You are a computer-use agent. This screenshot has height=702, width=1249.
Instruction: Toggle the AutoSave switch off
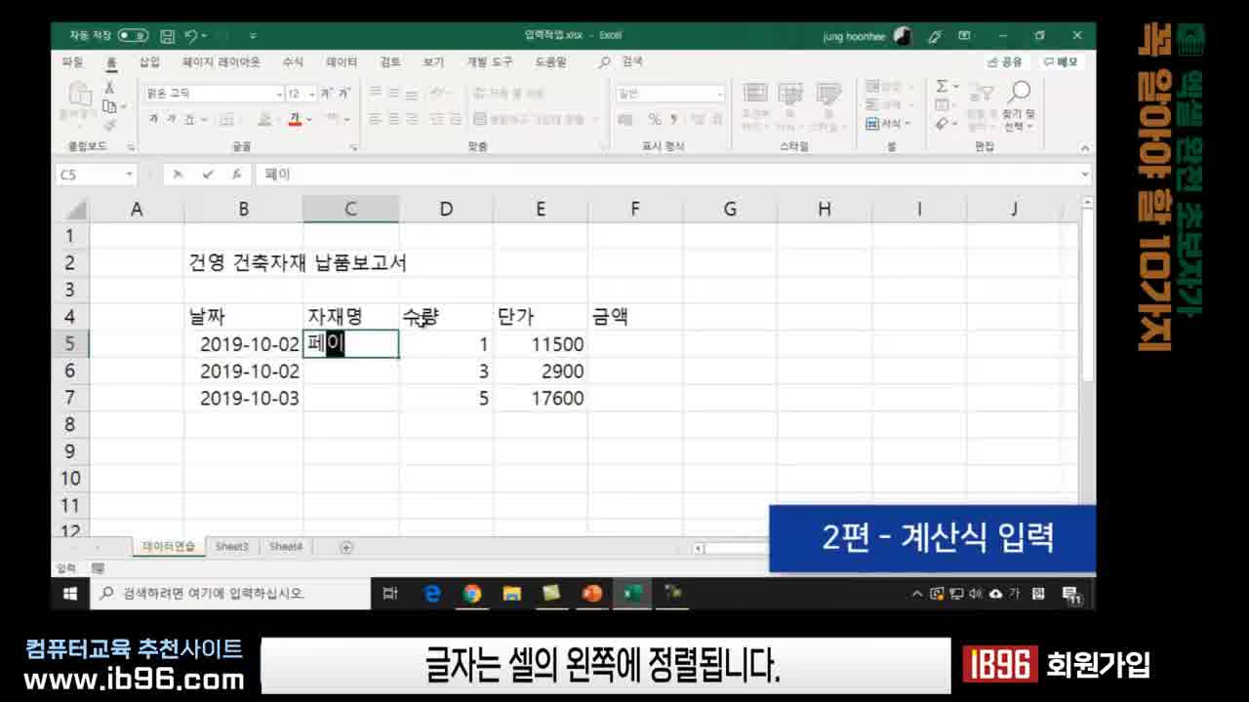(x=133, y=35)
